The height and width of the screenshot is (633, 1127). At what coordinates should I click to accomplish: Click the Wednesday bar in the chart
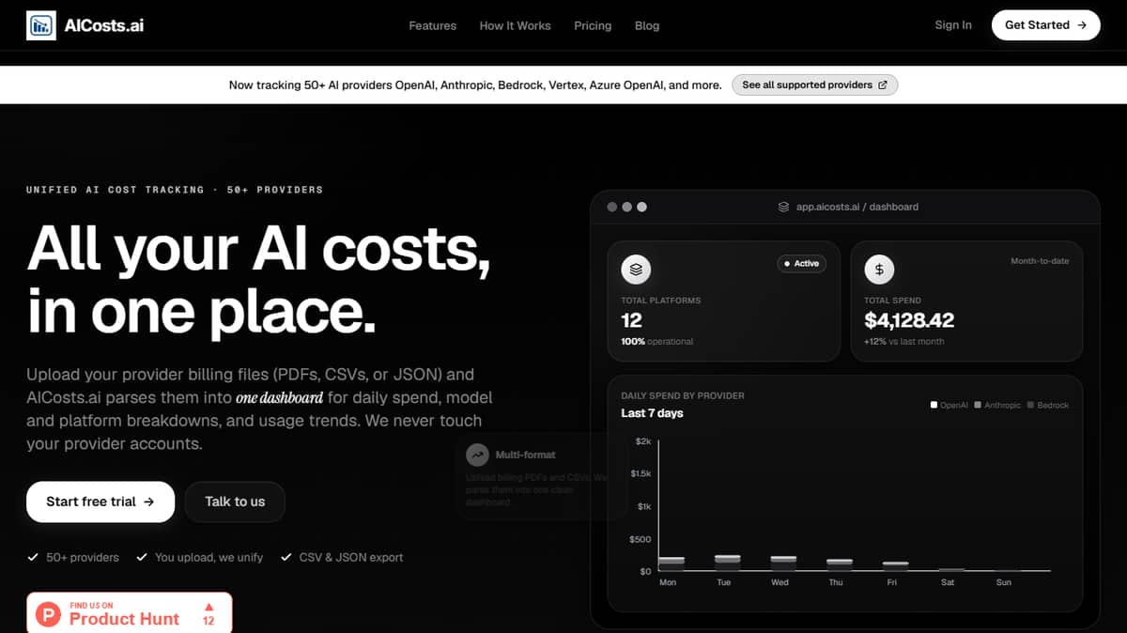click(x=783, y=564)
